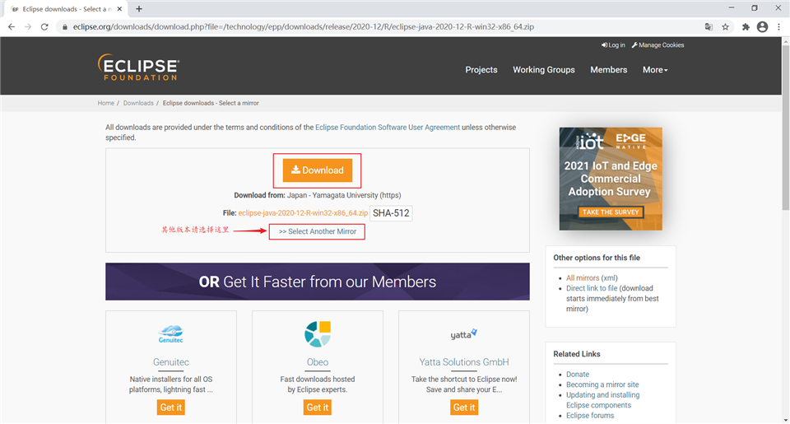790x424 pixels.
Task: Click the yatta logo
Action: point(463,334)
